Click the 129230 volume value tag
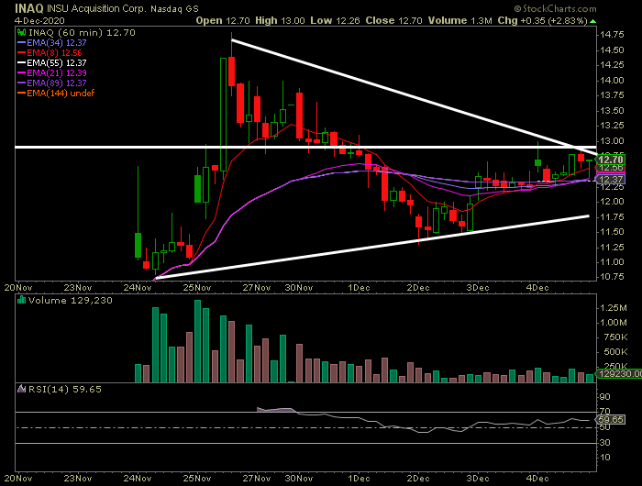This screenshot has height=486, width=642. tap(619, 373)
